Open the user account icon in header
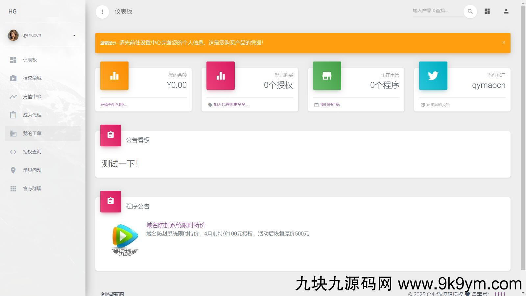 click(506, 11)
